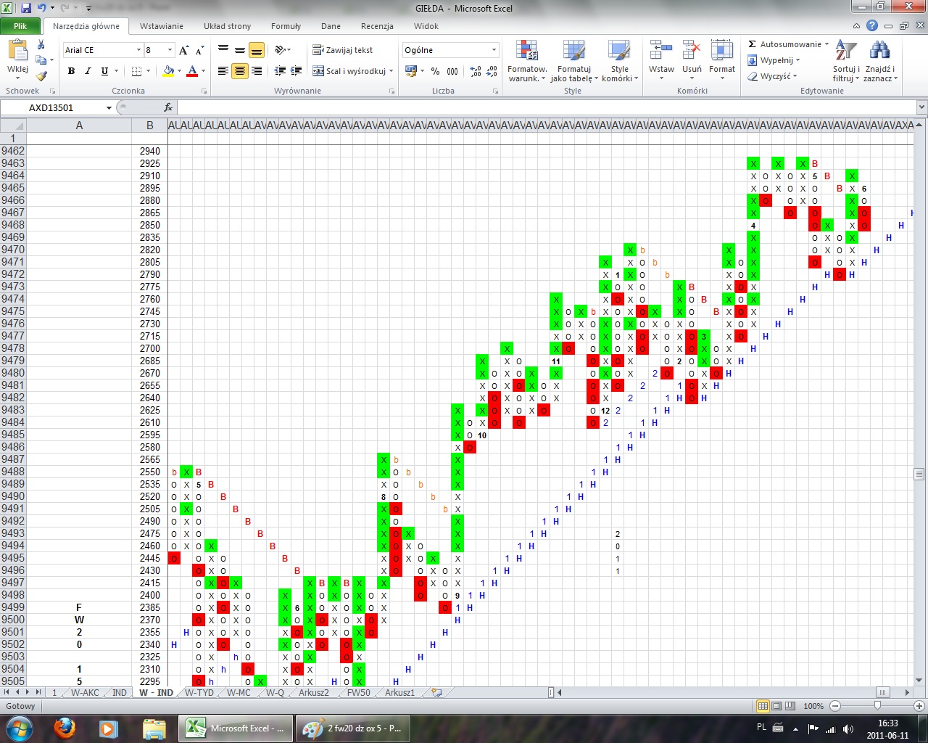
Task: Minimize the ribbon with the caret icon
Action: click(x=856, y=26)
